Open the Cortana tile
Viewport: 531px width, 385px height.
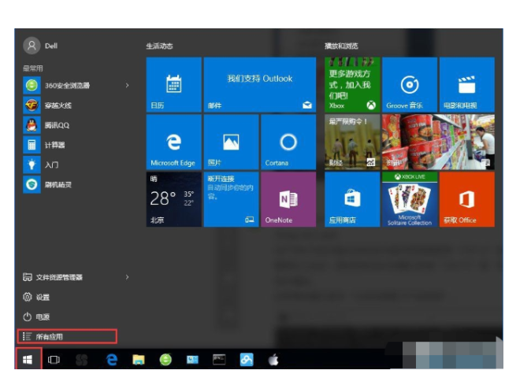pyautogui.click(x=288, y=142)
